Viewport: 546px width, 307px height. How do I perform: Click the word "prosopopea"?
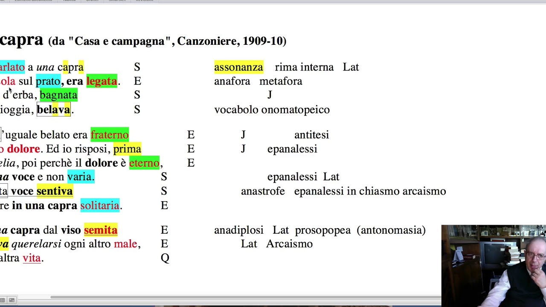pyautogui.click(x=322, y=230)
